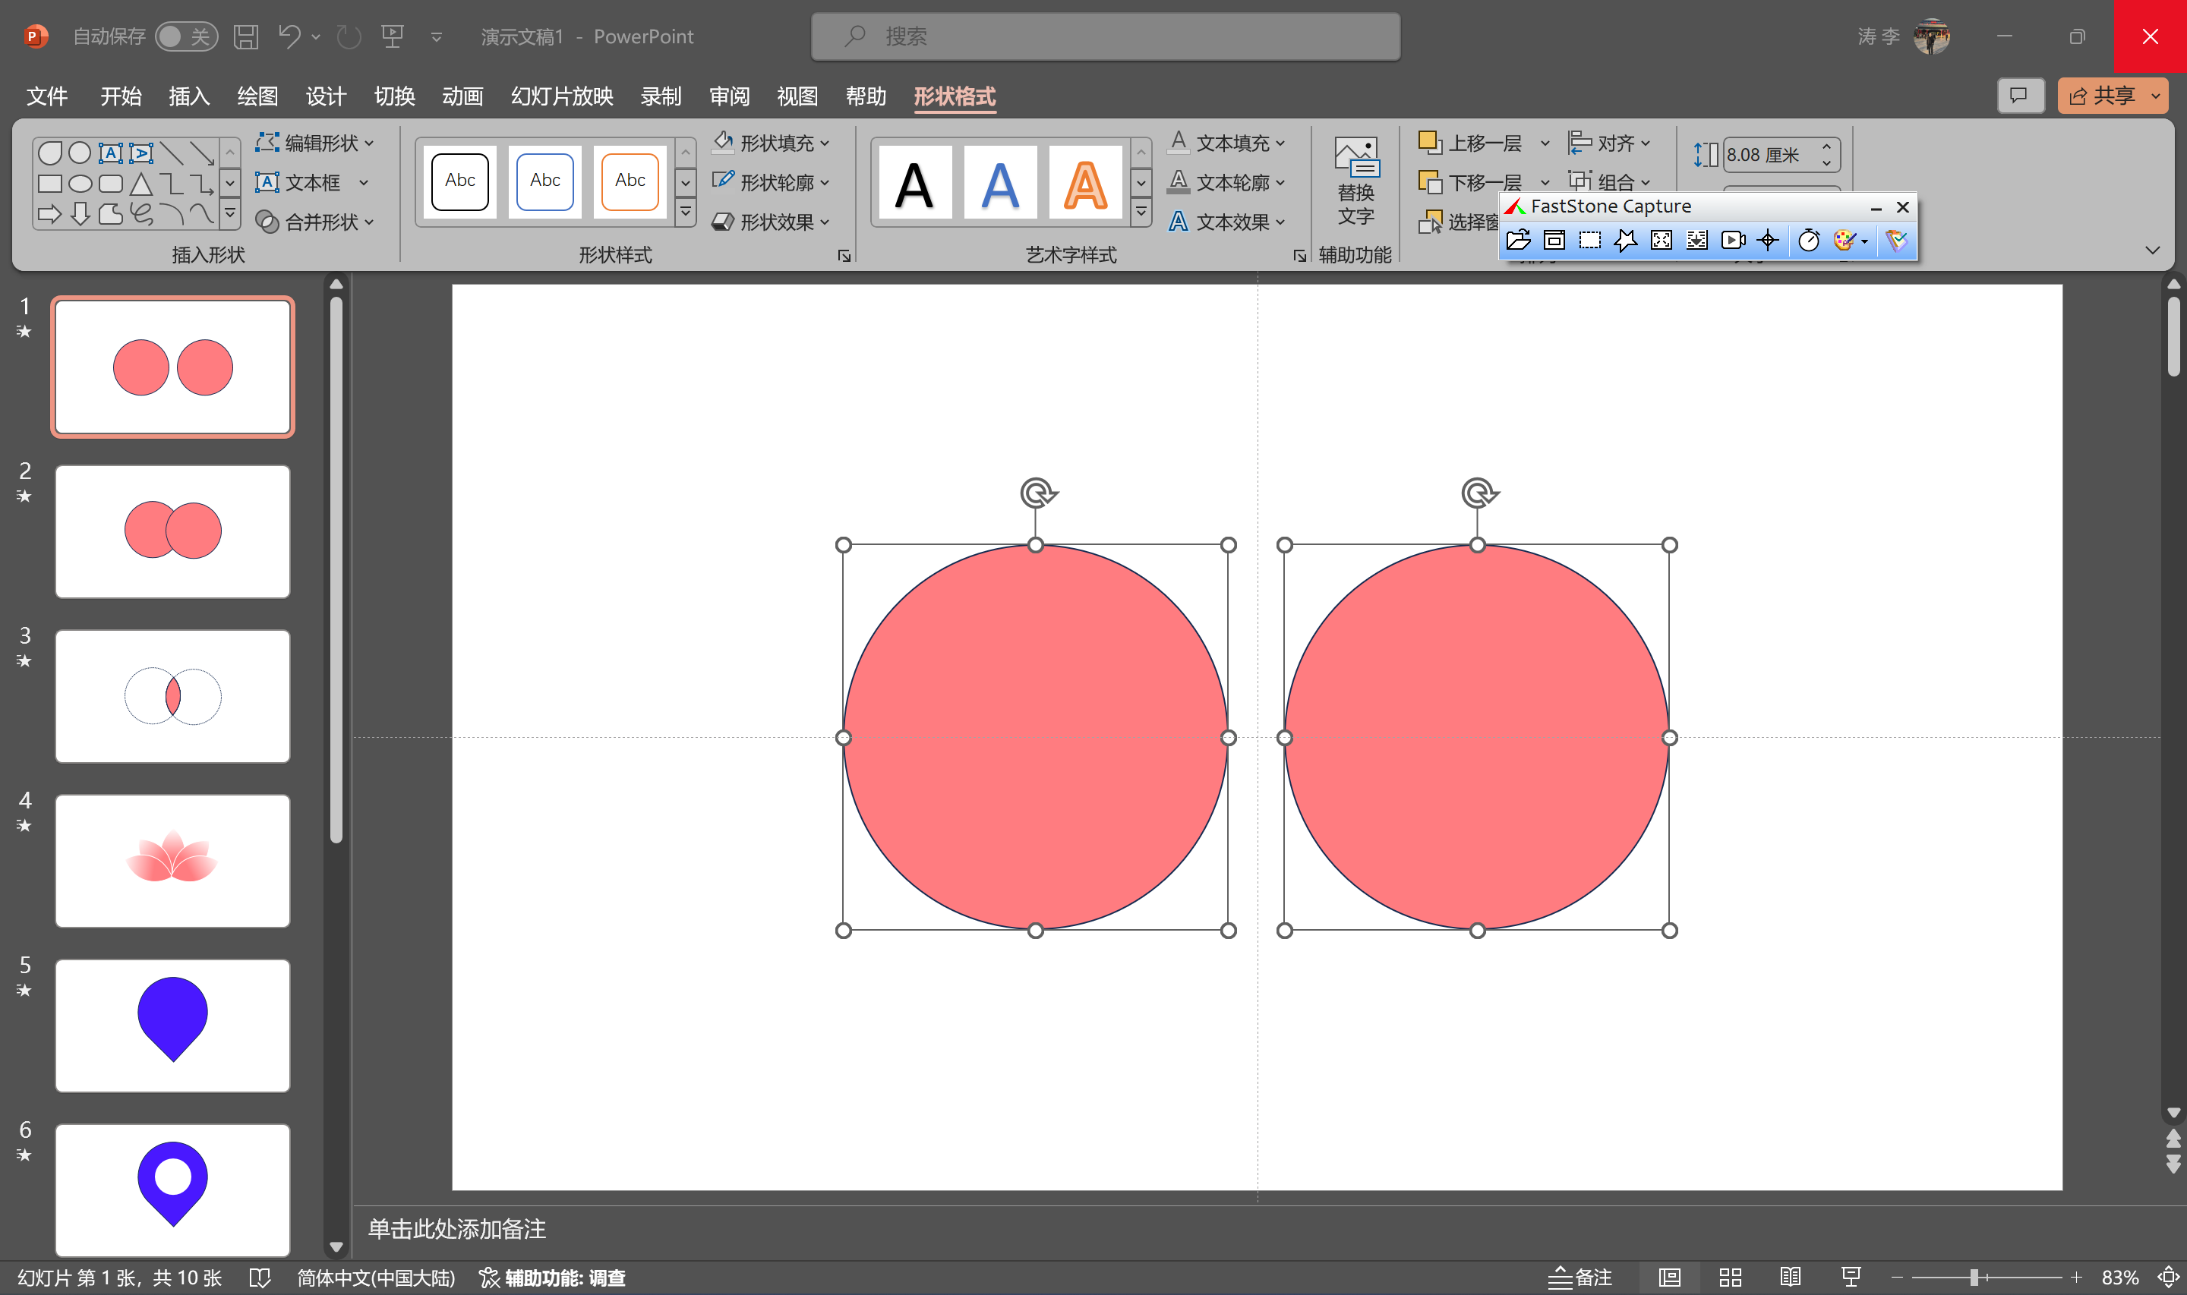Image resolution: width=2187 pixels, height=1295 pixels.
Task: Open the File menu
Action: pyautogui.click(x=47, y=96)
